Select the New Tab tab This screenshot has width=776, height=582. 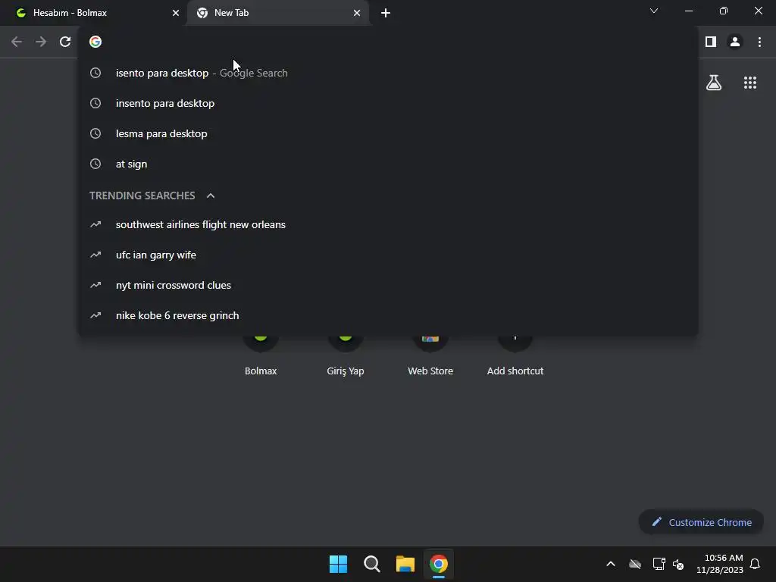(279, 13)
